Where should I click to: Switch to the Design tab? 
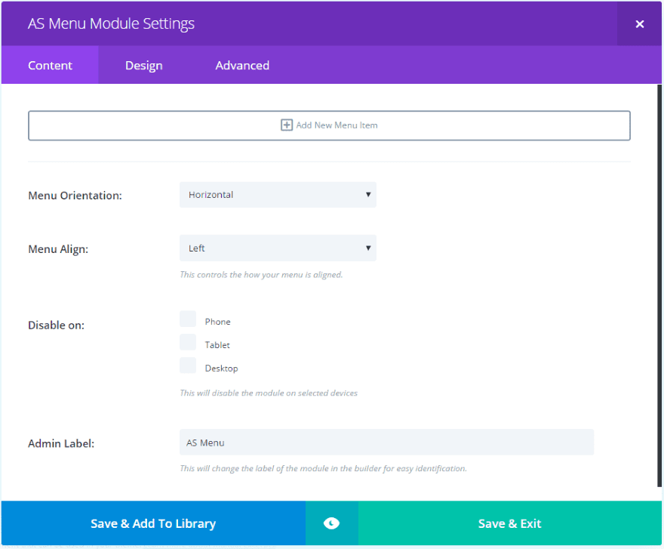point(143,66)
